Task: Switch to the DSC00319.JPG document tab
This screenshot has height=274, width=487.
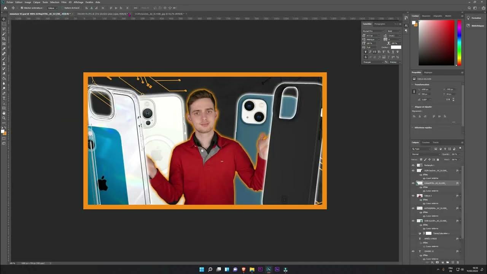Action: [102, 14]
